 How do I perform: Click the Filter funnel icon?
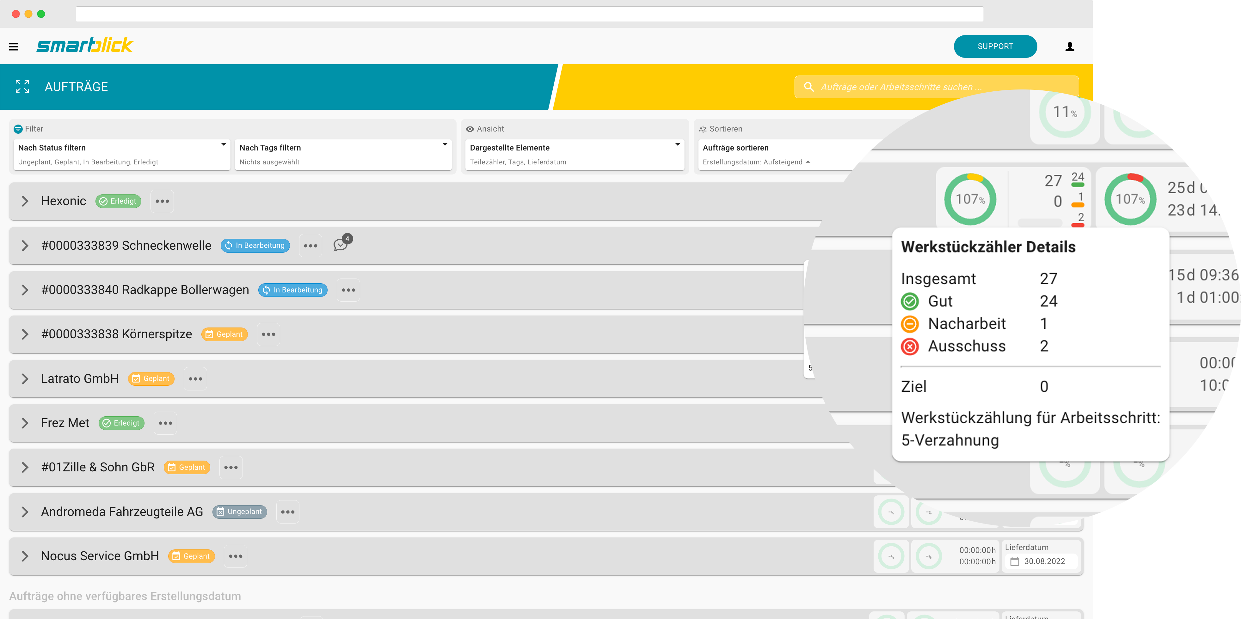point(18,129)
